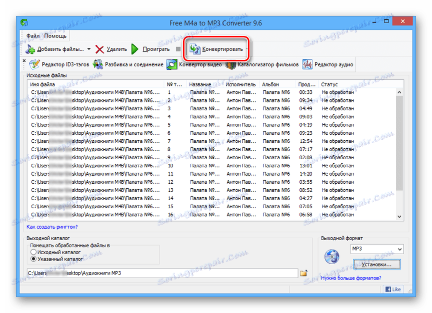Screen dimensions: 432x313
Task: Minimize the converter window
Action: pos(374,21)
